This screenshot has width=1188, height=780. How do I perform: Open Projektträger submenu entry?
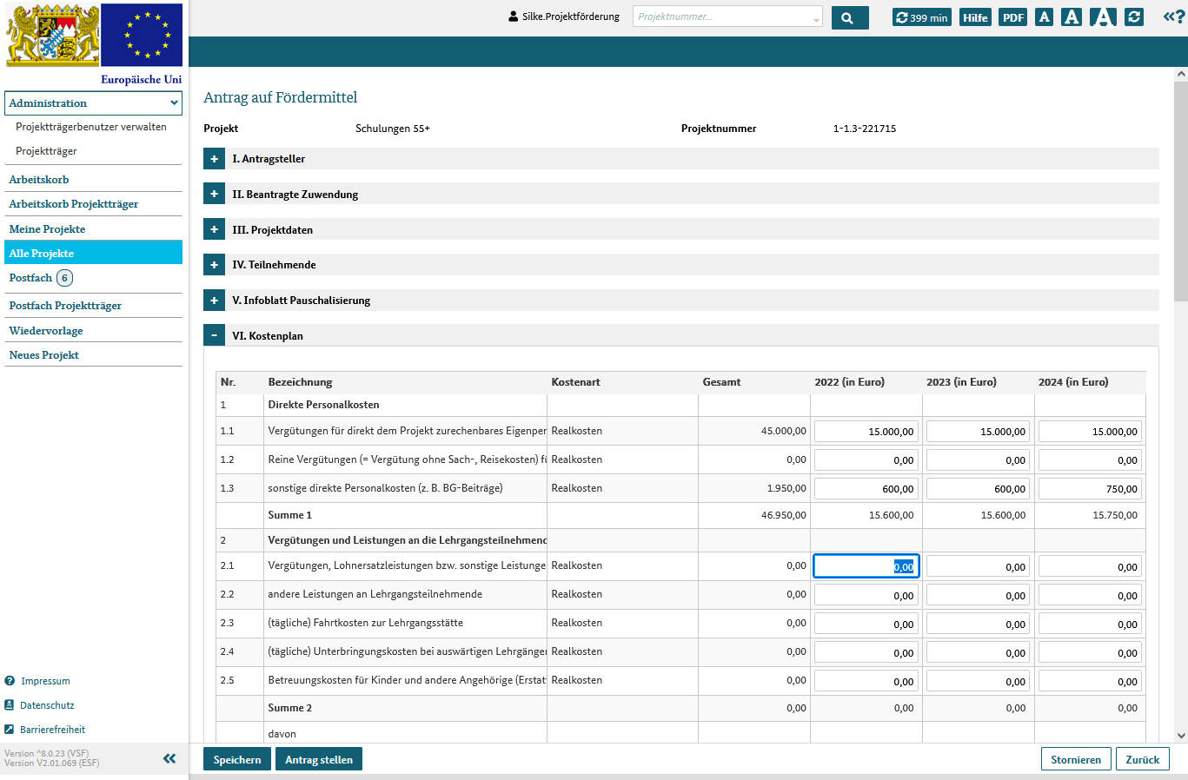pos(46,151)
